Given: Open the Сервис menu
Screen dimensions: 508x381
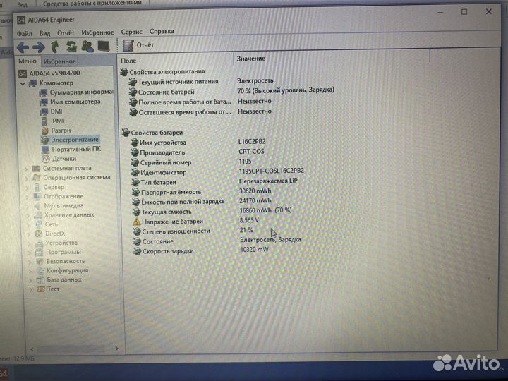Looking at the screenshot, I should click(x=131, y=32).
